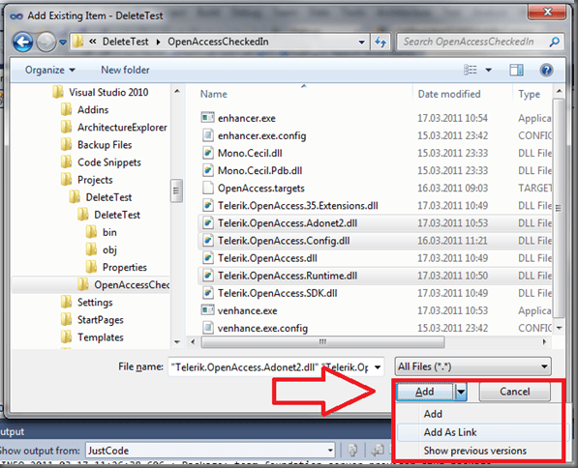Click the New folder button
This screenshot has height=468, width=578.
pyautogui.click(x=125, y=70)
